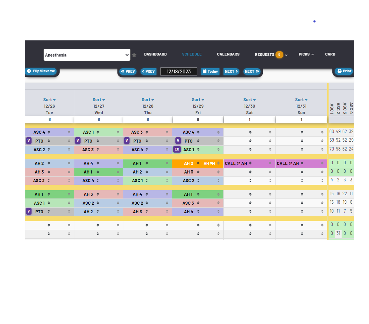Open the Anesthesia department dropdown

click(x=87, y=55)
